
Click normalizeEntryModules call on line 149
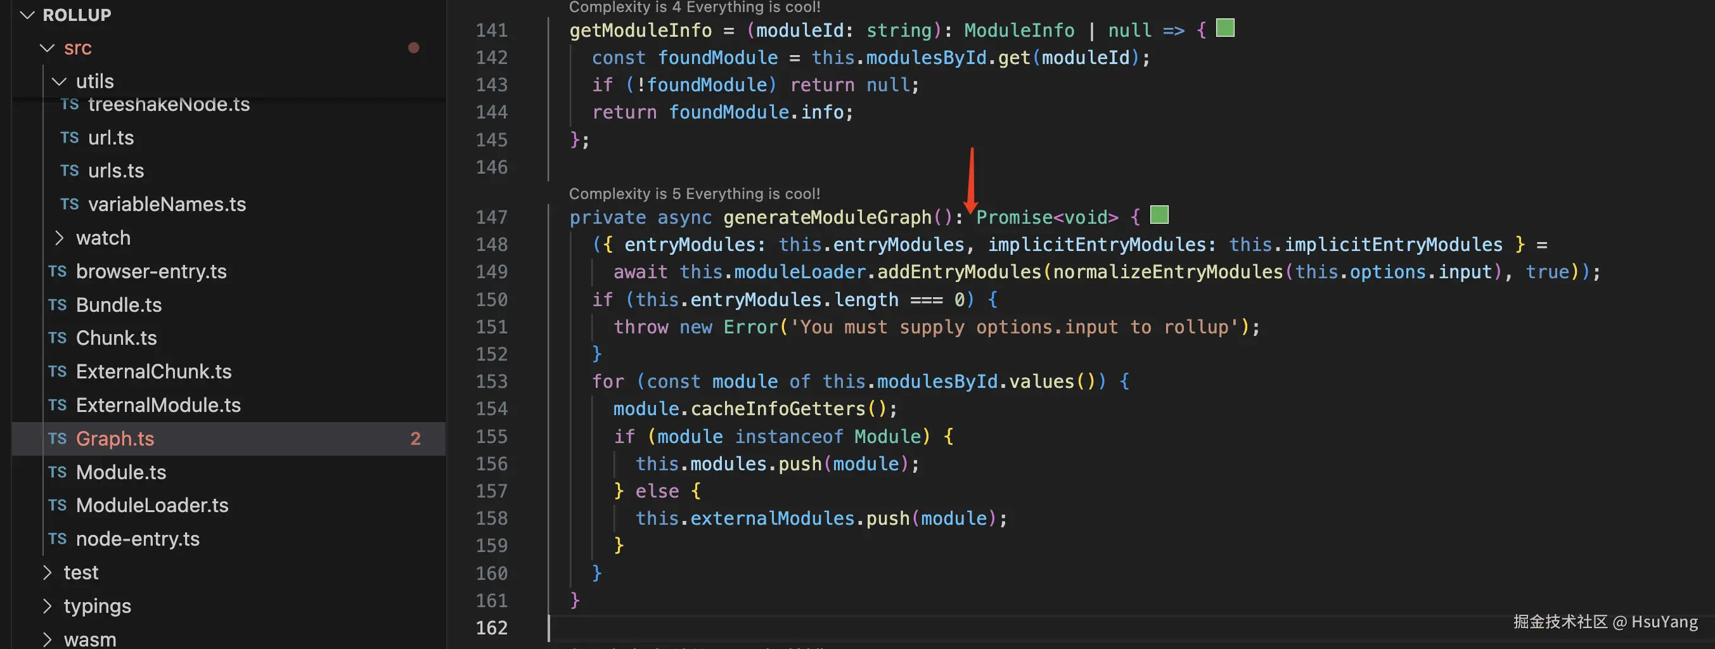(1168, 273)
